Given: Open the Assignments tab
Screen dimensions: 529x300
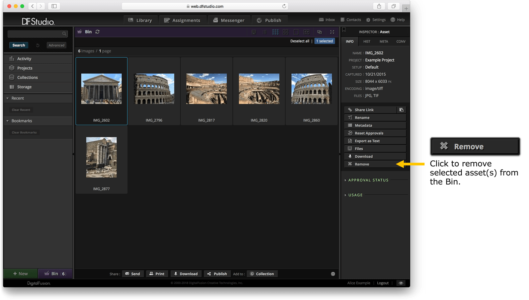Looking at the screenshot, I should pyautogui.click(x=182, y=20).
